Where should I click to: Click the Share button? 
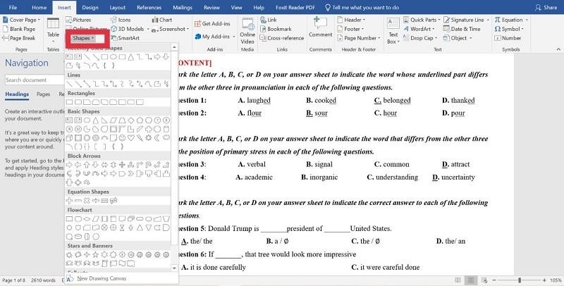click(x=546, y=7)
